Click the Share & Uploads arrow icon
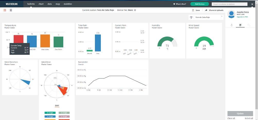The width and height of the screenshot is (258, 120). (206, 10)
